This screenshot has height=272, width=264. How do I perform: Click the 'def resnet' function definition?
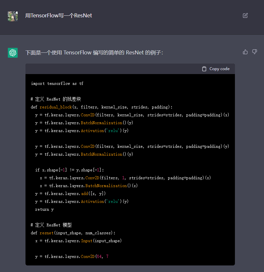[x=73, y=233]
